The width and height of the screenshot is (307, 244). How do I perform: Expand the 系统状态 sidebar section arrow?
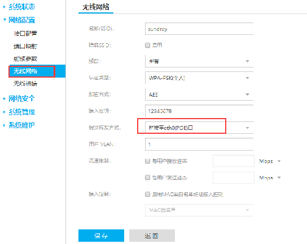(5, 7)
